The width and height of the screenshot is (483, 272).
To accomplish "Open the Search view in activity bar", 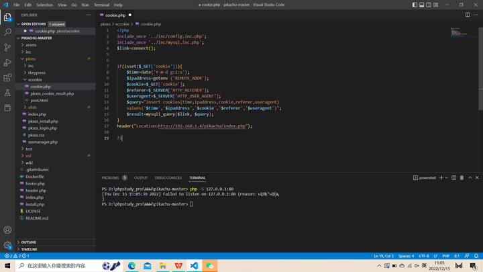I will click(x=7, y=32).
